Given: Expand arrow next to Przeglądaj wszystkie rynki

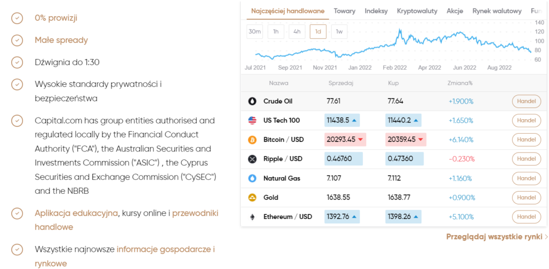Looking at the screenshot, I should click(546, 237).
